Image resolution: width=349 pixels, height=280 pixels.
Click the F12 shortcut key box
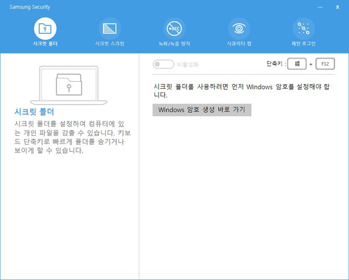point(325,64)
